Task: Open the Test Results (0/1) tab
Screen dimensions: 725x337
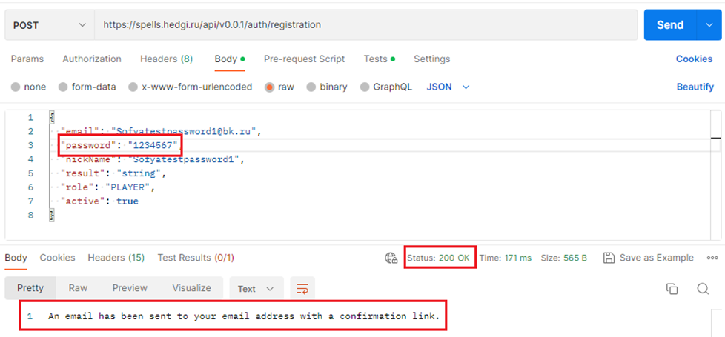Action: pyautogui.click(x=196, y=258)
